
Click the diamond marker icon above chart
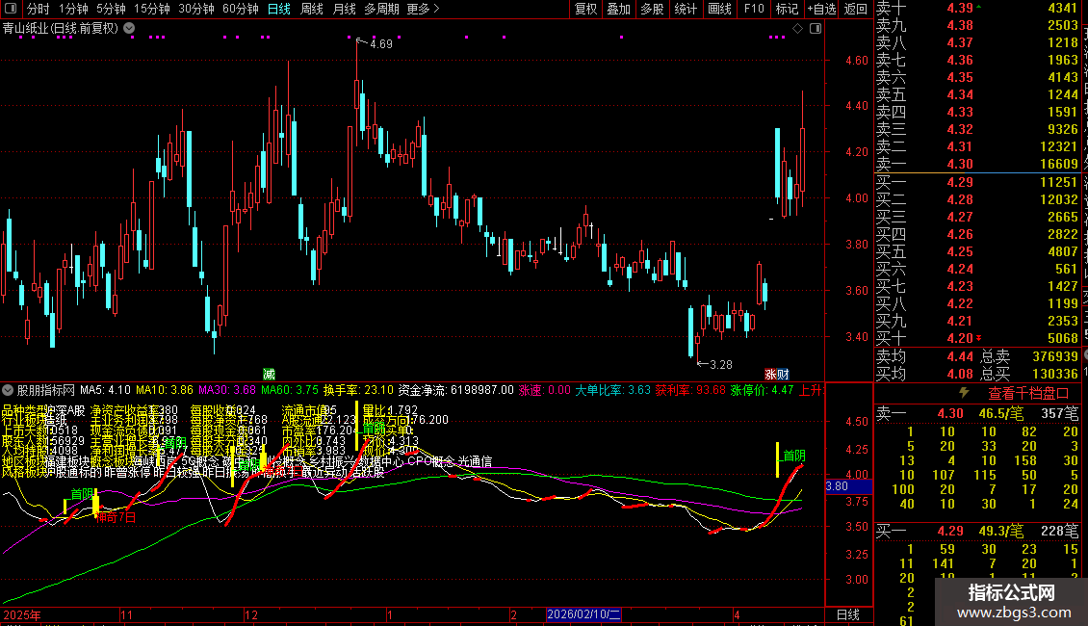coord(797,29)
